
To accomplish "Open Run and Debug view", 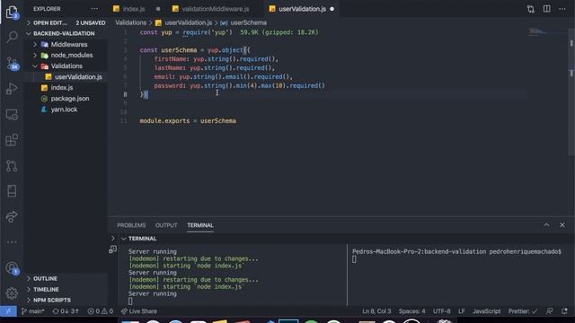I will [x=12, y=89].
